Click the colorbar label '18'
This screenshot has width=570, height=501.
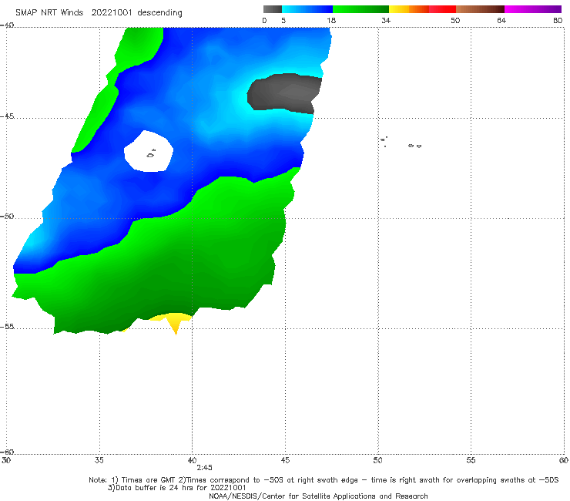tap(331, 20)
